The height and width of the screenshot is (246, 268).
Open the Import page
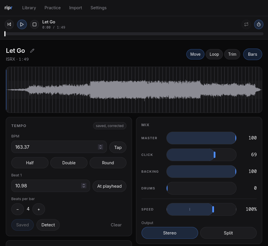(76, 8)
